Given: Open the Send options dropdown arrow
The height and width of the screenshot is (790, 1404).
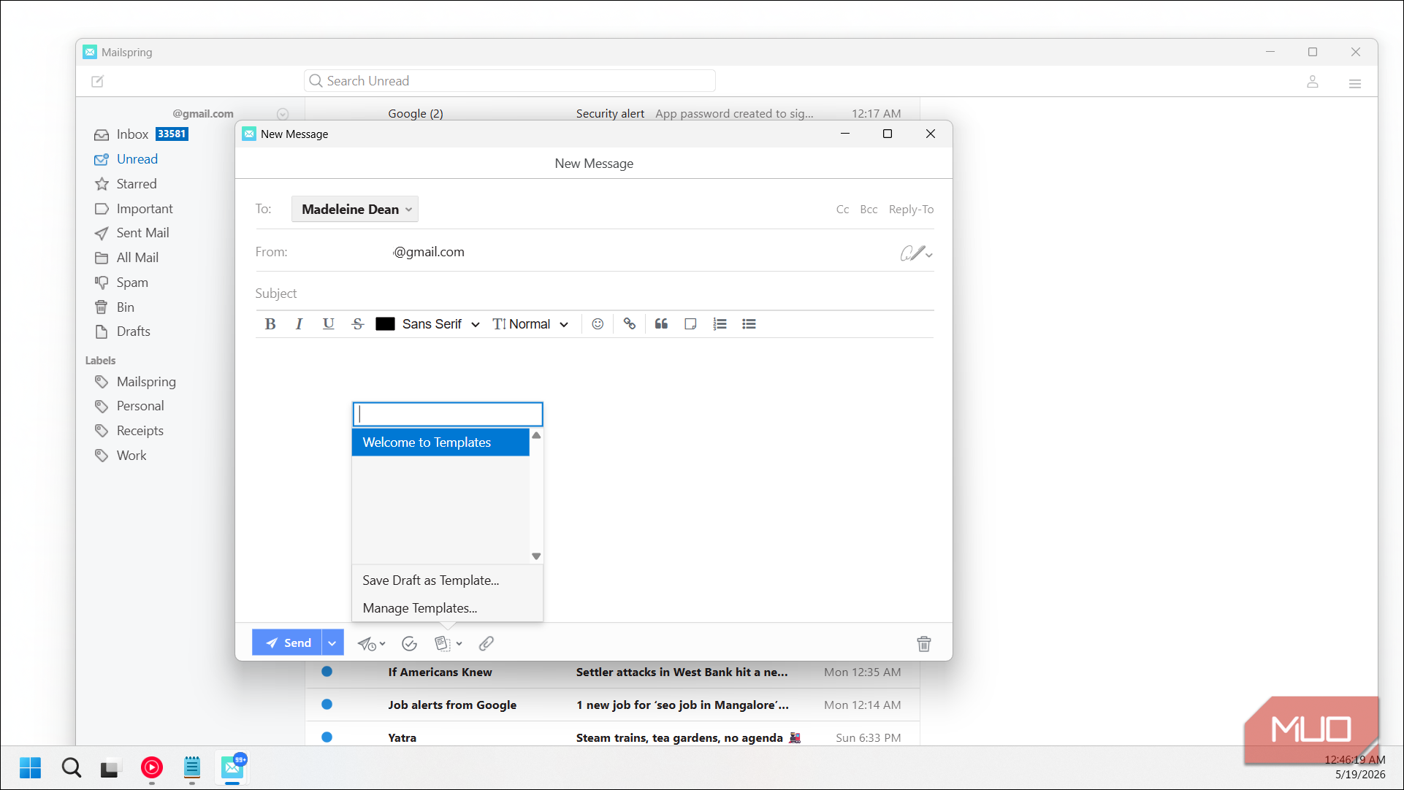Looking at the screenshot, I should tap(332, 643).
